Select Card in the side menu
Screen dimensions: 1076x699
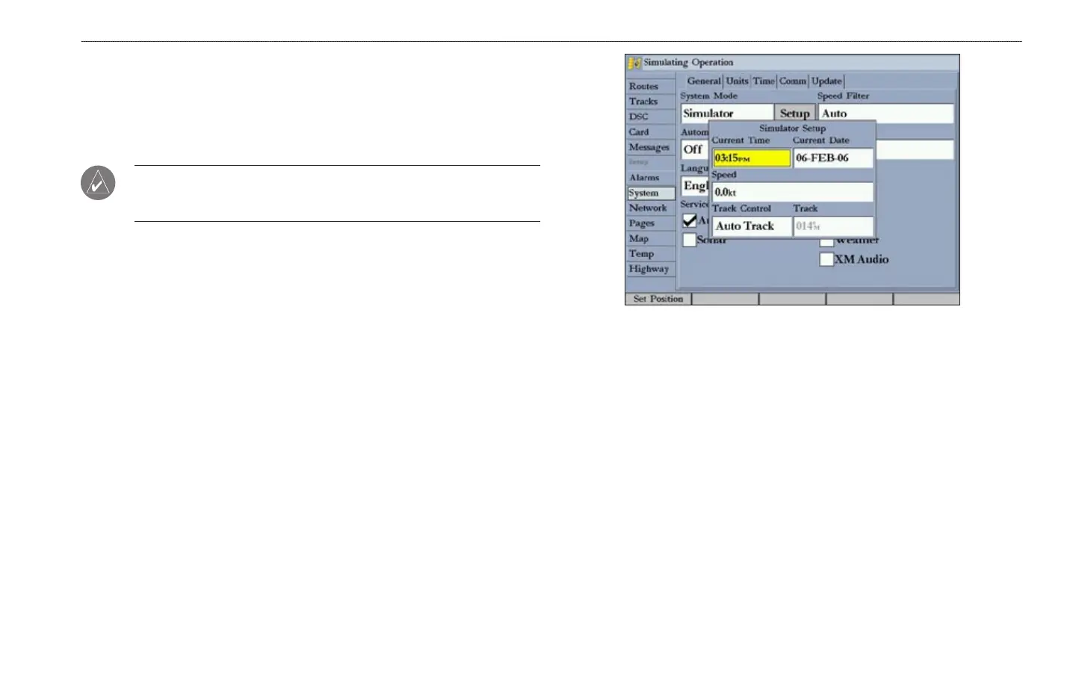651,132
